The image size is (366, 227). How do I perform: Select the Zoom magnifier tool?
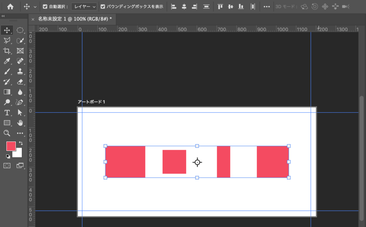tap(7, 133)
